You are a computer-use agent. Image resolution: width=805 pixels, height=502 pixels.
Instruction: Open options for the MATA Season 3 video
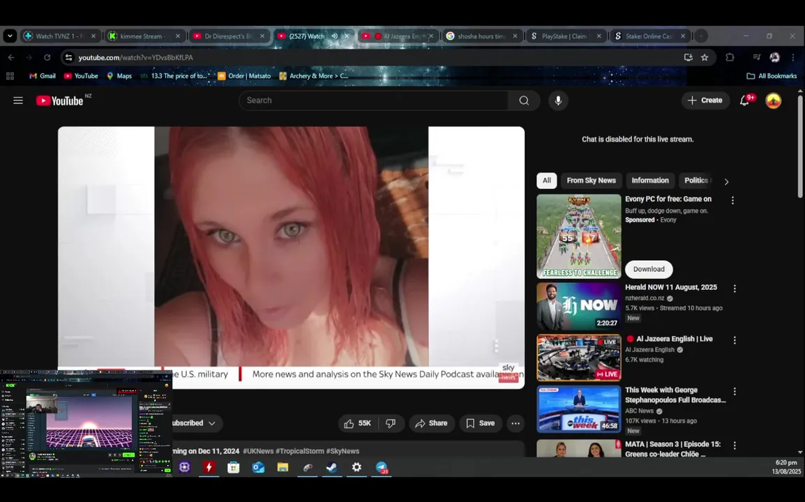tap(735, 446)
